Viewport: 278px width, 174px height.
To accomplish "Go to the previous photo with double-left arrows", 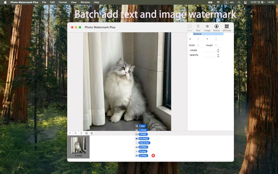I will [x=76, y=133].
